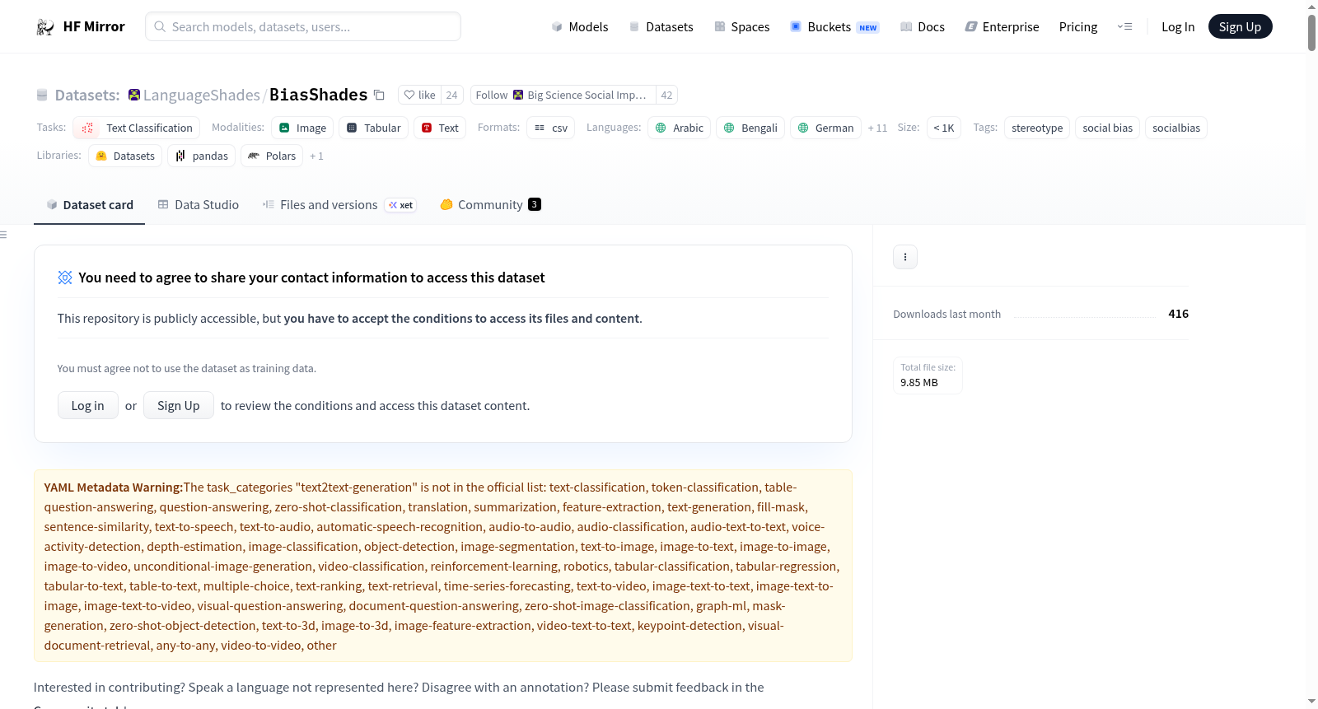Viewport: 1318px width, 709px height.
Task: Click the social bias tag
Action: tap(1107, 128)
